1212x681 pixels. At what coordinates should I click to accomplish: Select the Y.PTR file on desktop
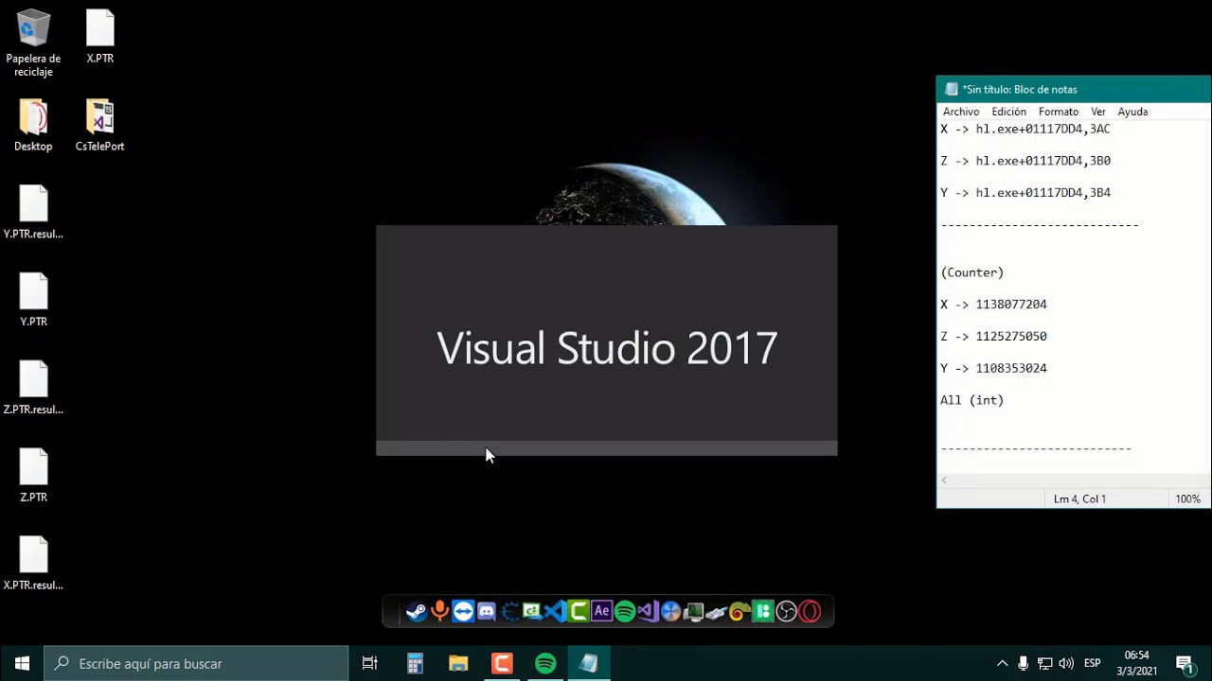33,301
